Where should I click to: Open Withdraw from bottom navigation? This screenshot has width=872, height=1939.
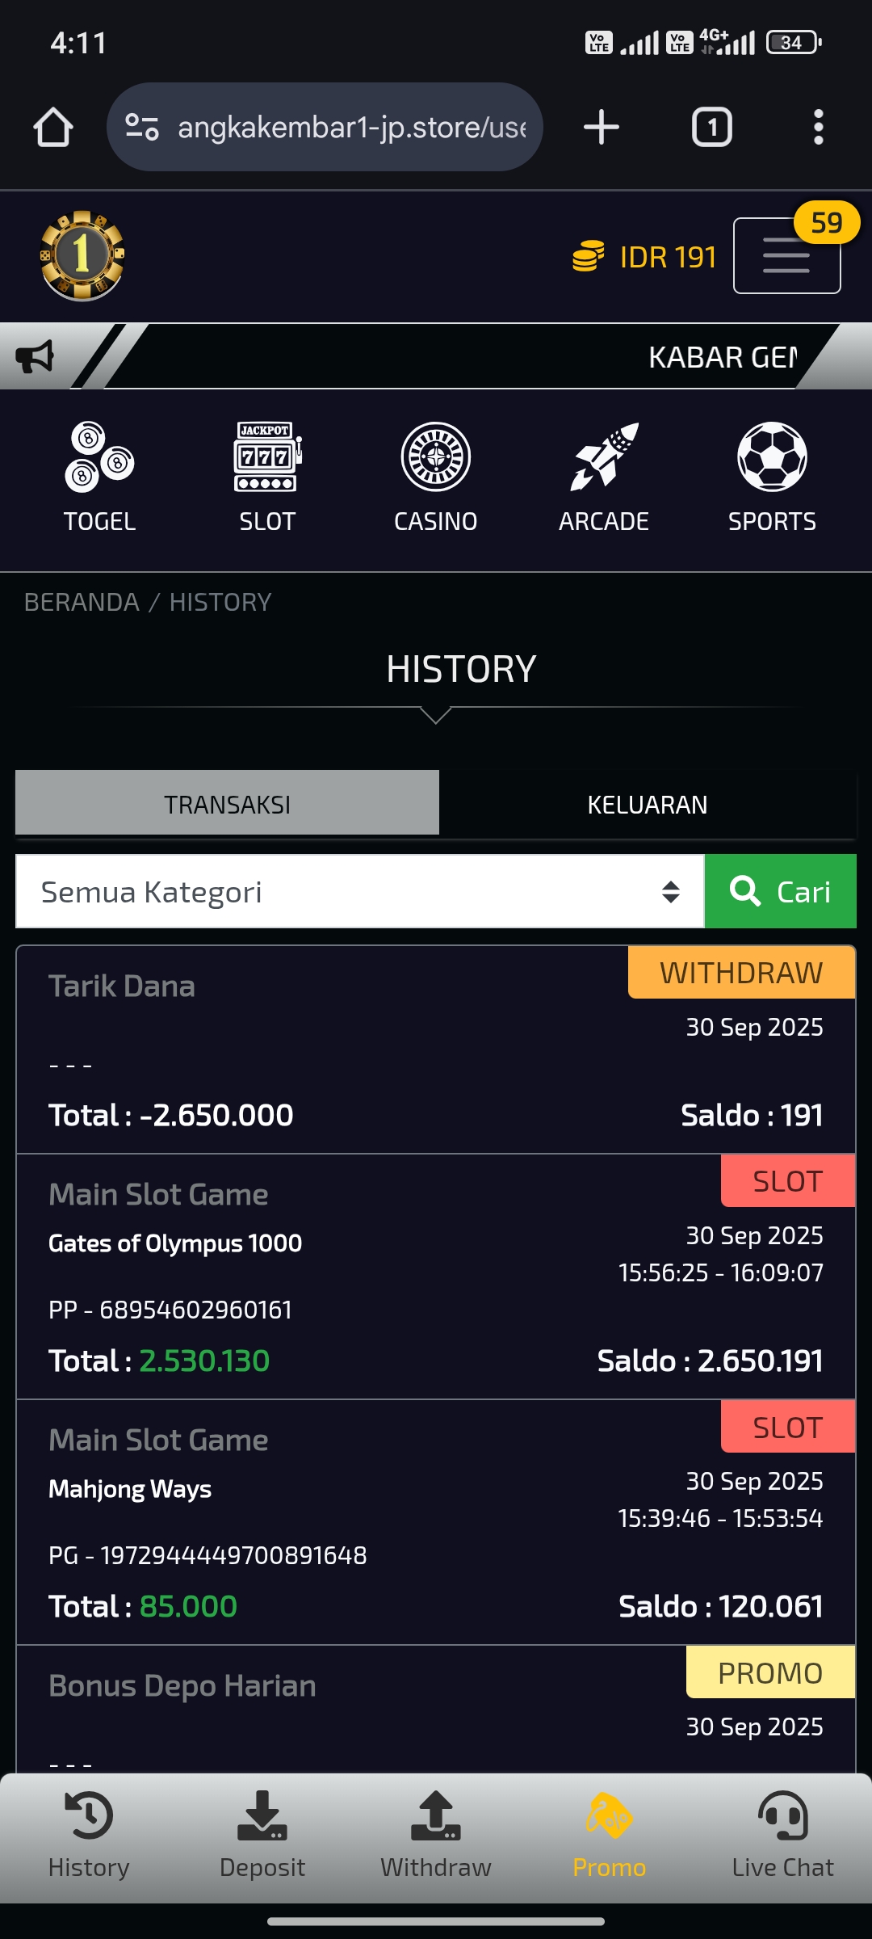coord(436,1836)
